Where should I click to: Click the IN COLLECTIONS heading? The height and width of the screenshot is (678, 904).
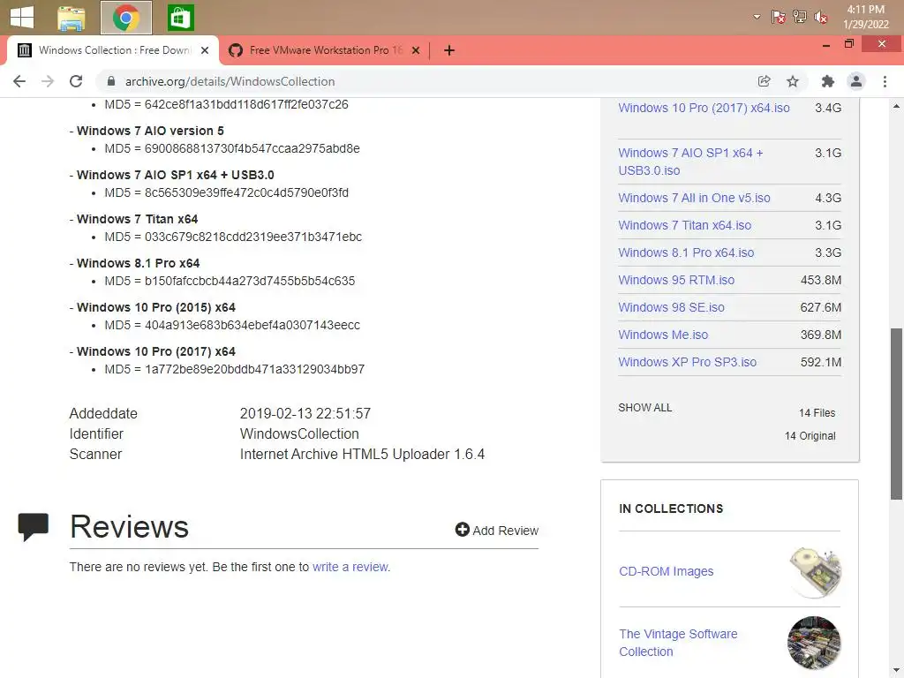coord(671,508)
